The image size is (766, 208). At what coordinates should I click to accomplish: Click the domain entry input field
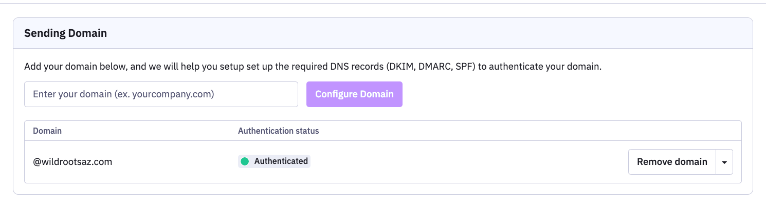tap(160, 94)
